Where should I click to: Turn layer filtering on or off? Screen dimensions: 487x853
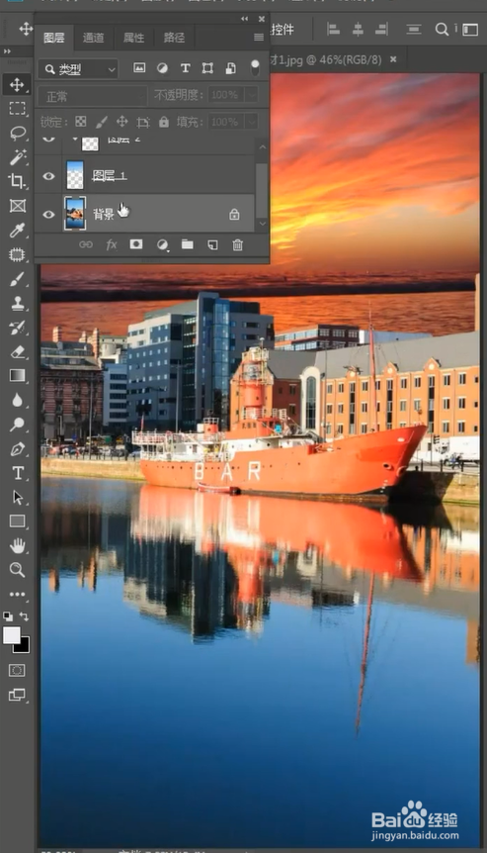255,67
